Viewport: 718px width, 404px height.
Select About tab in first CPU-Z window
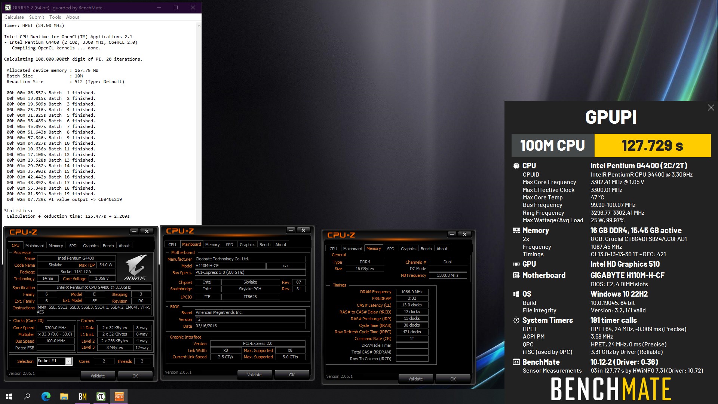[x=124, y=246]
